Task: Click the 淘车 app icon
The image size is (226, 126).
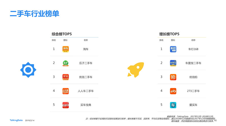Action: (66, 49)
